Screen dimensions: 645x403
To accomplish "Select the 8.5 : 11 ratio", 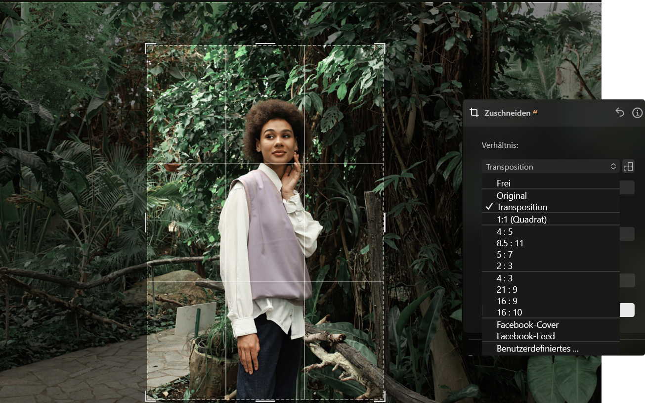I will point(551,243).
